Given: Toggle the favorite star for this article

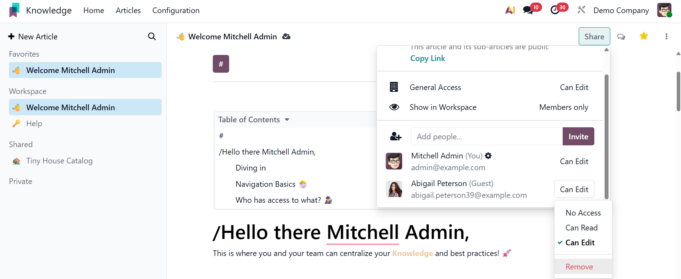Looking at the screenshot, I should [644, 36].
